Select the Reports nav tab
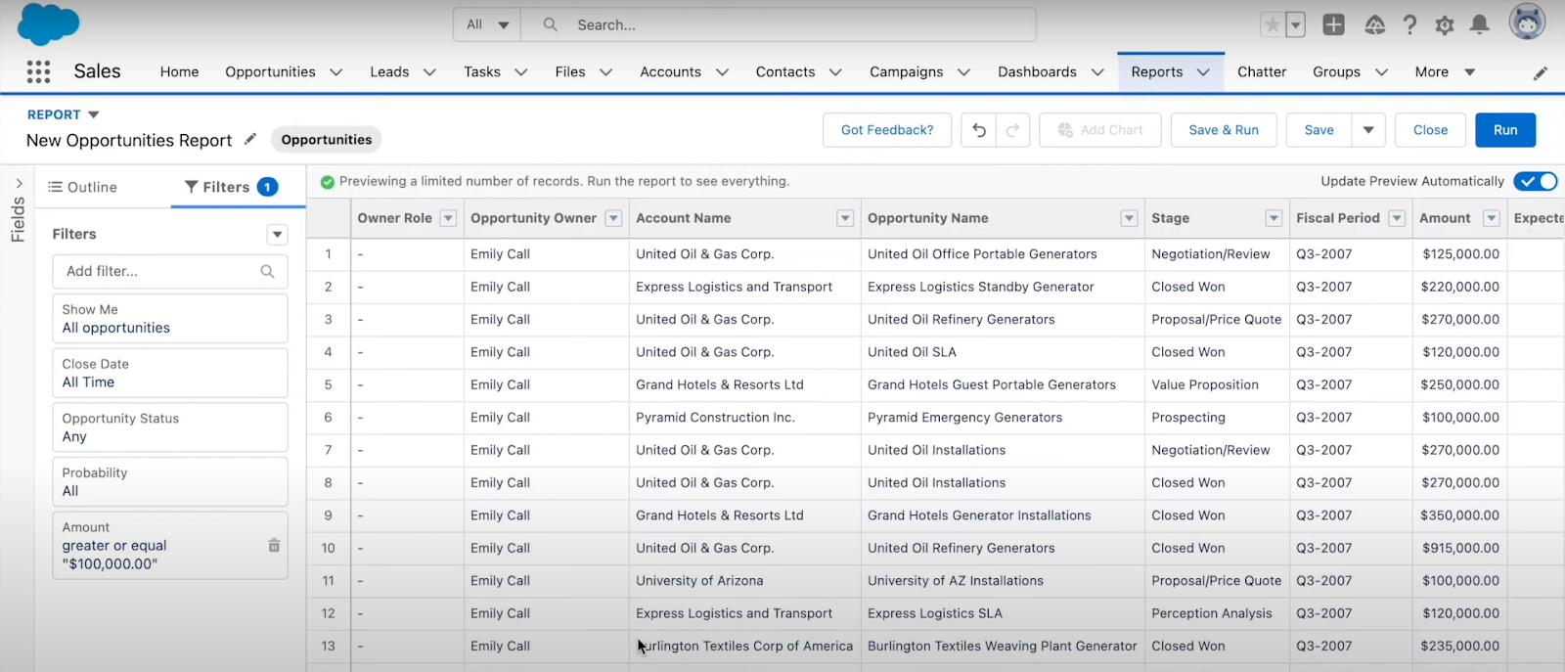The image size is (1565, 672). [x=1157, y=72]
